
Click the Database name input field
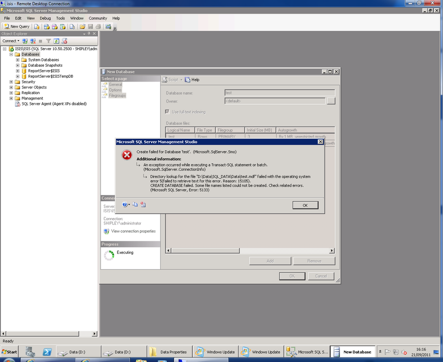tap(280, 93)
